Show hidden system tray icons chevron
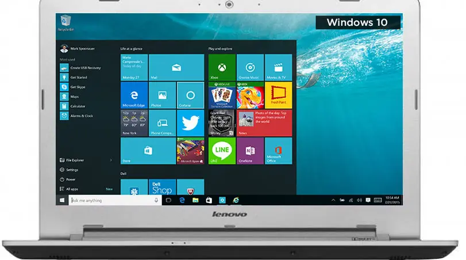The height and width of the screenshot is (260, 466). coord(333,200)
